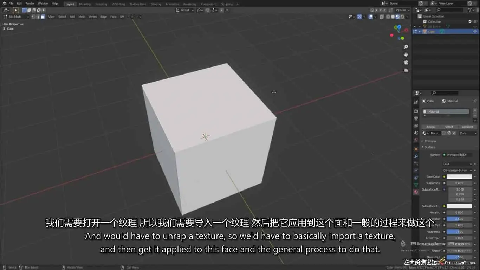480x270 pixels.
Task: Open the Window menu
Action: [43, 4]
